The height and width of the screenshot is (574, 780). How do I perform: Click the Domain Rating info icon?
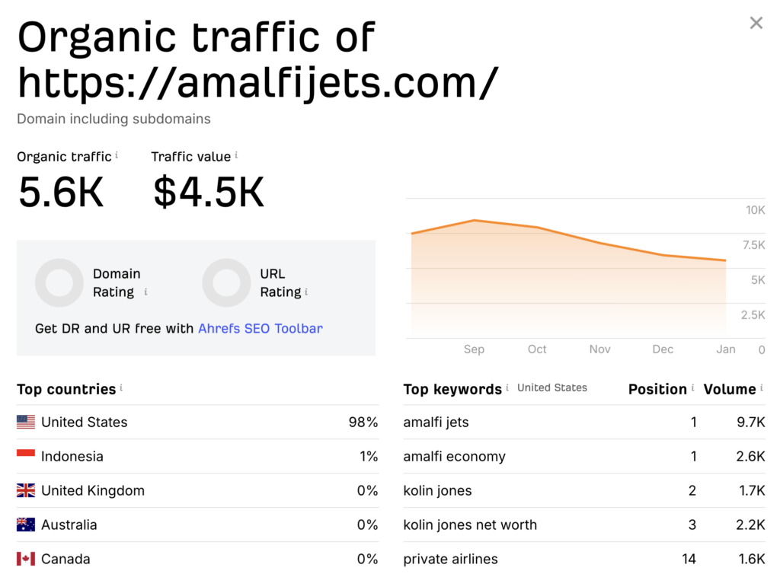(145, 292)
